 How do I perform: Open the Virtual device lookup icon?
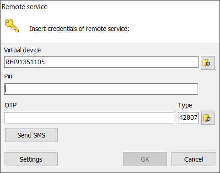pyautogui.click(x=208, y=63)
